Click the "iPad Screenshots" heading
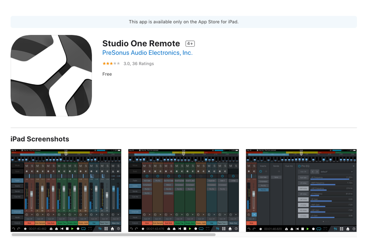Screen dimensions: 370x246 coord(40,139)
